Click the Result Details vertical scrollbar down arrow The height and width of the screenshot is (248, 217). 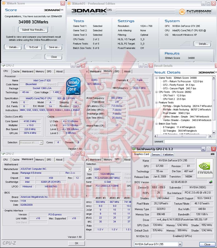coord(214,132)
